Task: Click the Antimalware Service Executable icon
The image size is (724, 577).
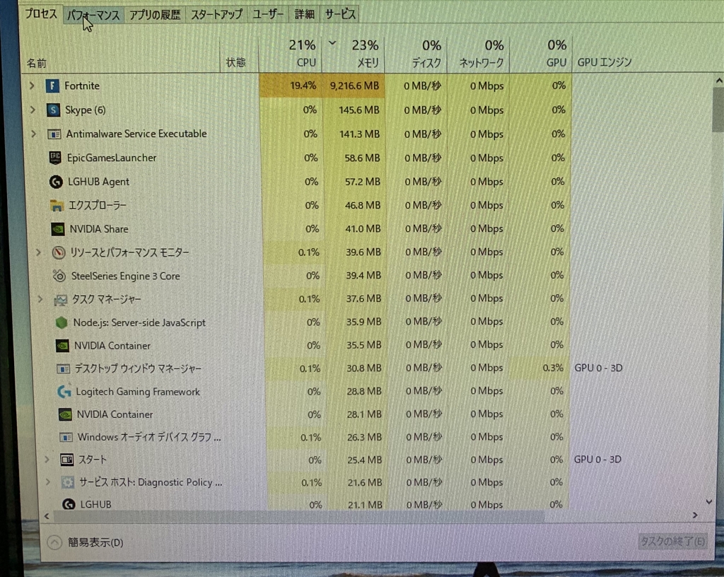Action: coord(54,134)
